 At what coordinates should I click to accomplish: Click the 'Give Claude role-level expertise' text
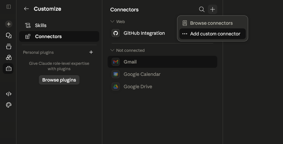(x=59, y=66)
